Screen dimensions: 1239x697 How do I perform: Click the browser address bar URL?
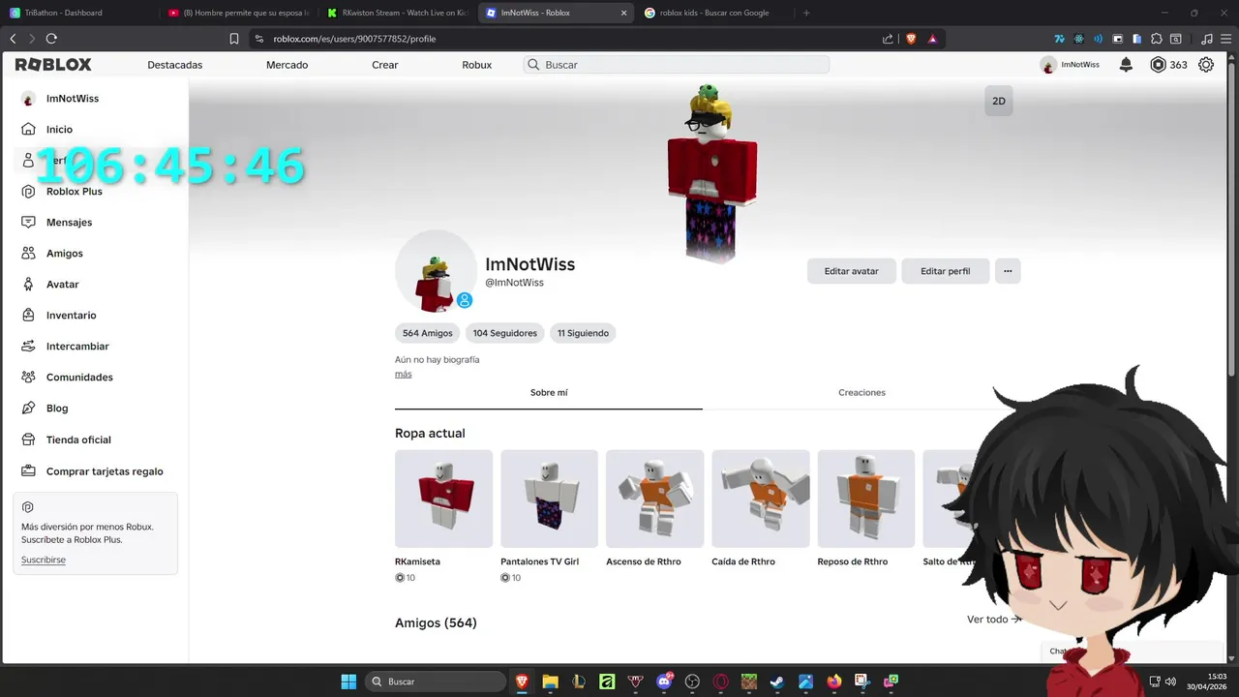[x=354, y=39]
